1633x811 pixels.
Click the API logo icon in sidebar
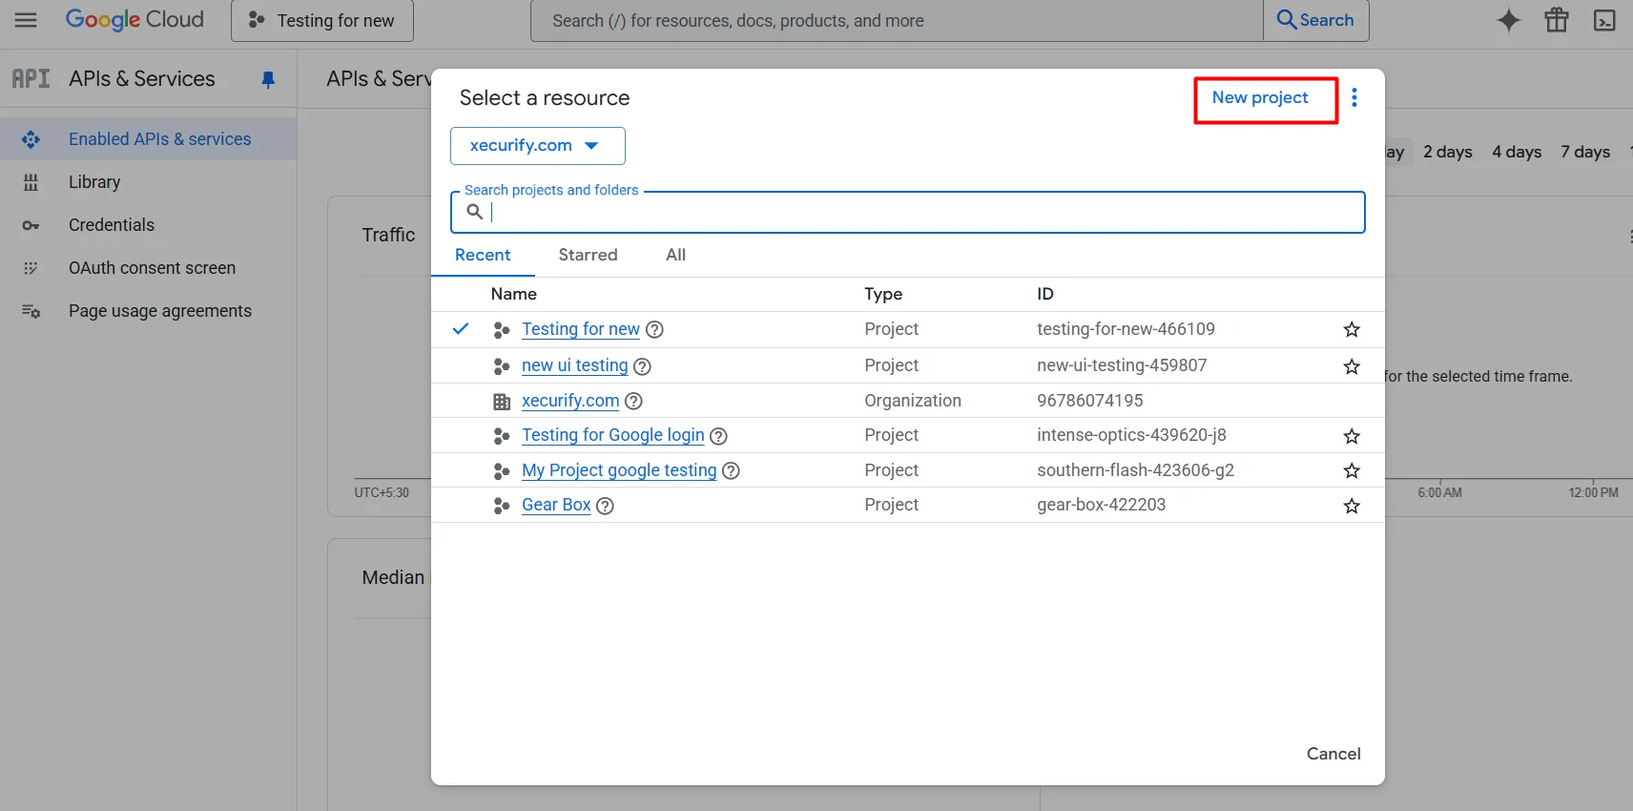click(31, 78)
